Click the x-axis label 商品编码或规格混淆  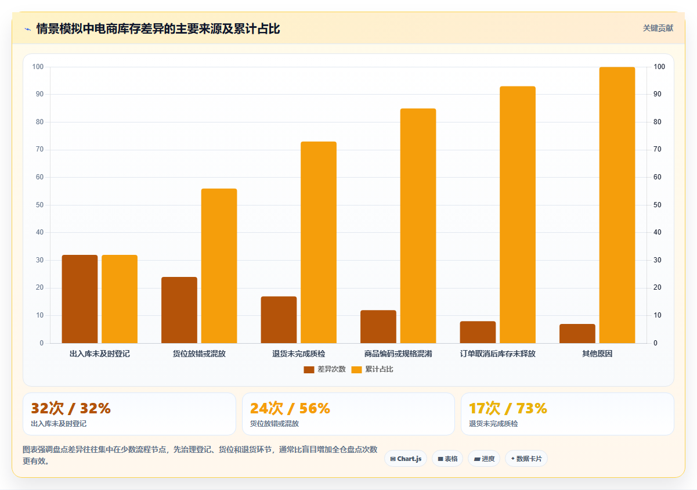point(398,354)
